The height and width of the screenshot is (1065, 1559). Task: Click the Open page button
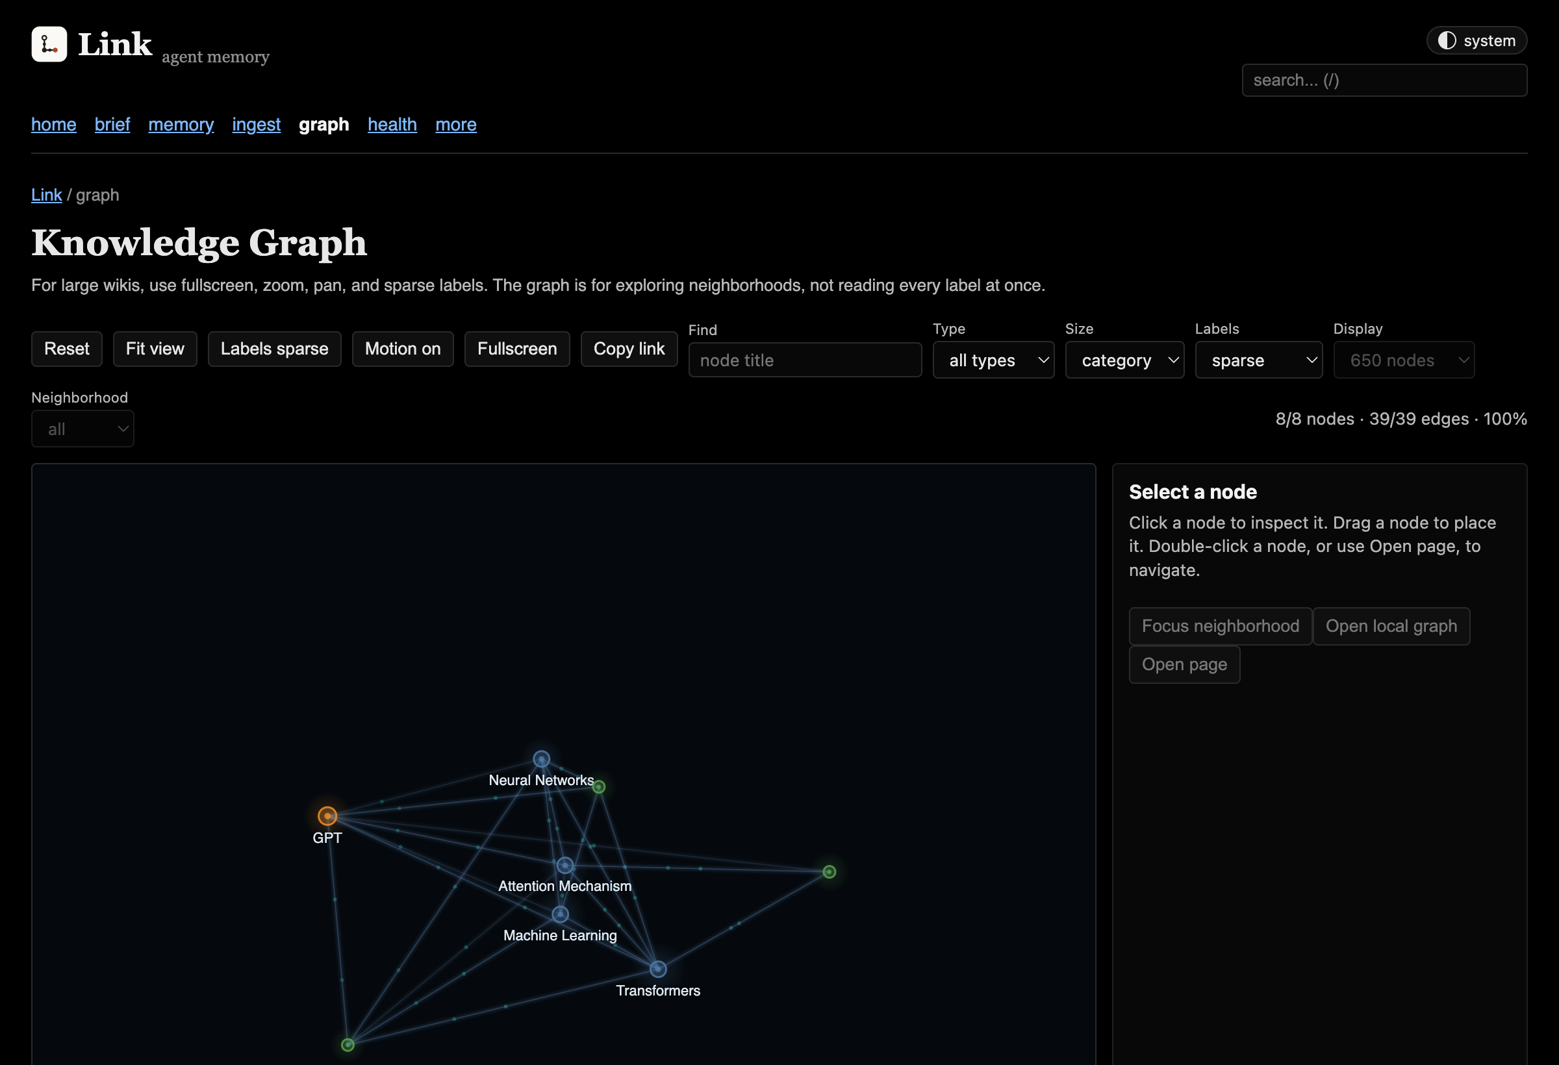tap(1185, 664)
